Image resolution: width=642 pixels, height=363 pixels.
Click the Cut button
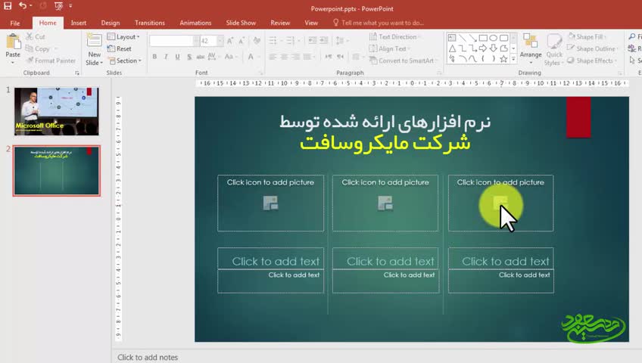click(36, 37)
